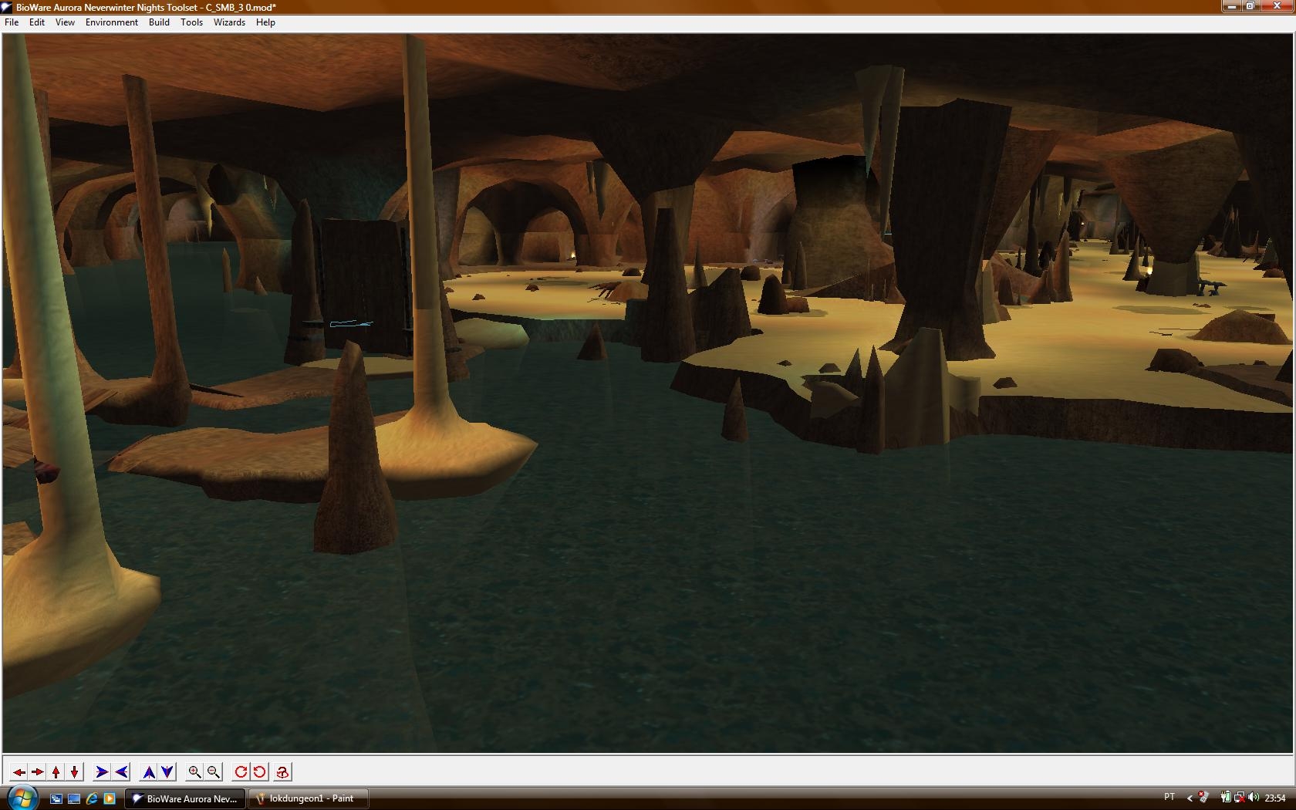Pan the camera right with red arrow
Viewport: 1296px width, 810px height.
click(37, 771)
